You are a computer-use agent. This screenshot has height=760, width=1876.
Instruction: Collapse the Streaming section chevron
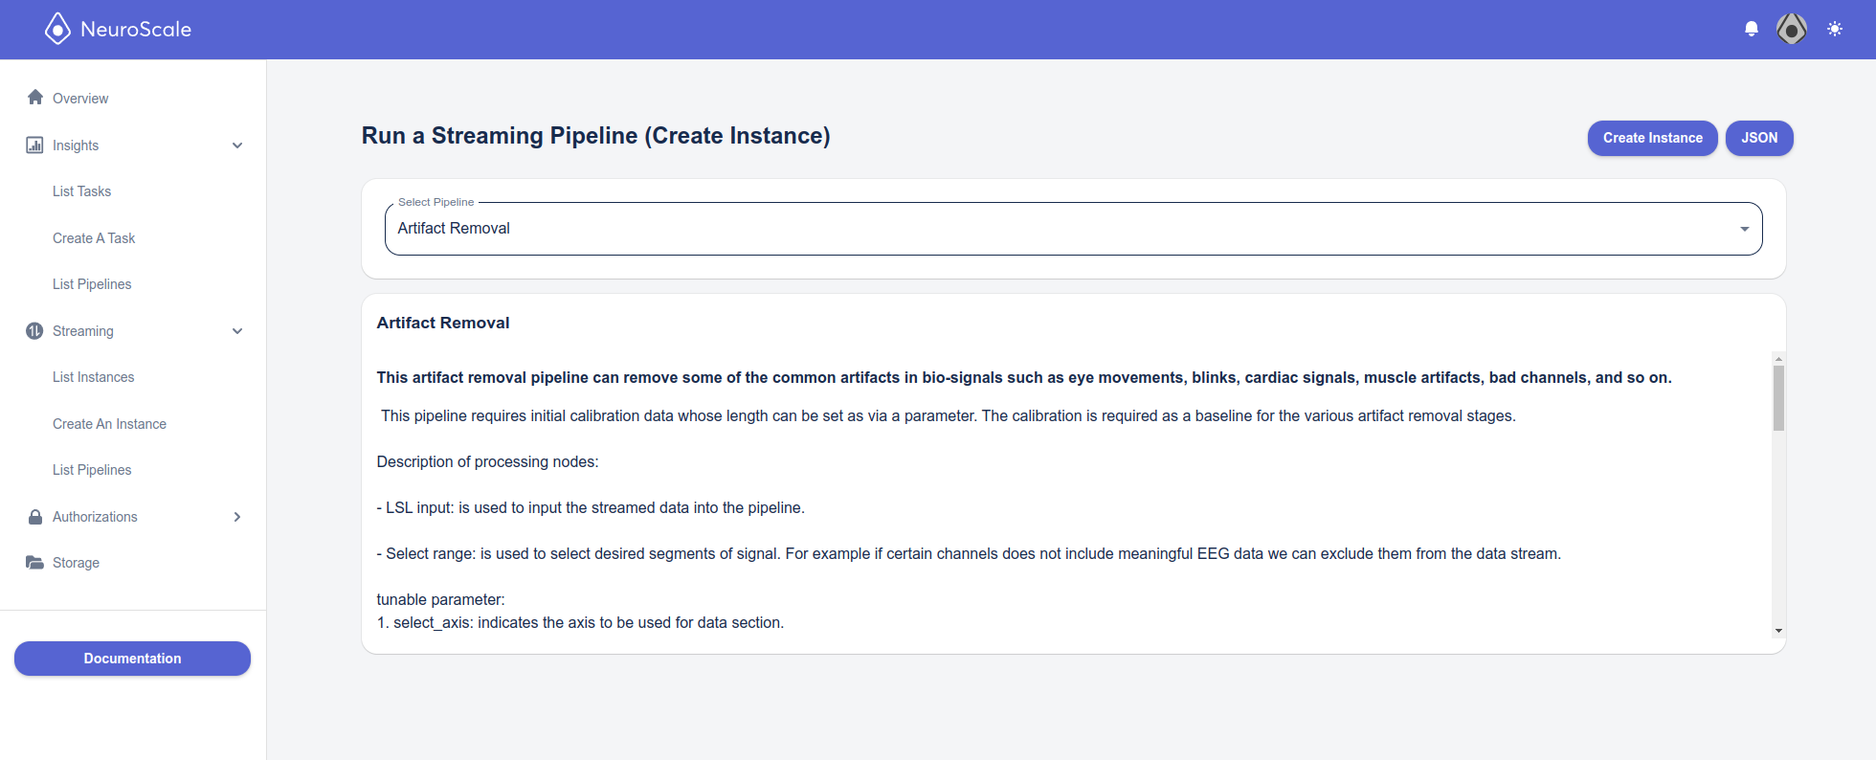coord(237,331)
